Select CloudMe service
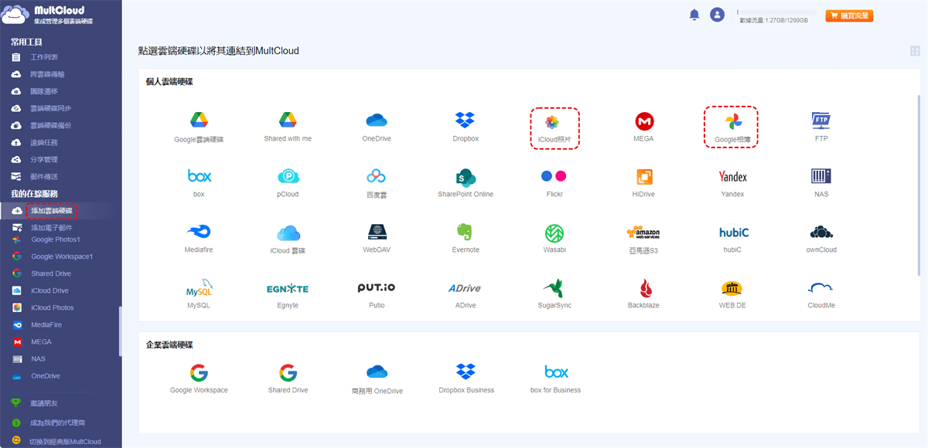Image resolution: width=928 pixels, height=448 pixels. click(821, 288)
